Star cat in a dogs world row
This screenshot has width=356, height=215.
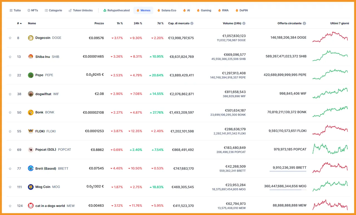(10, 206)
